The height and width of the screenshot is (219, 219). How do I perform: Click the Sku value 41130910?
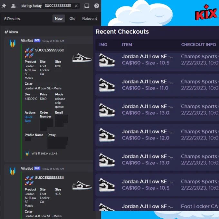[31, 99]
